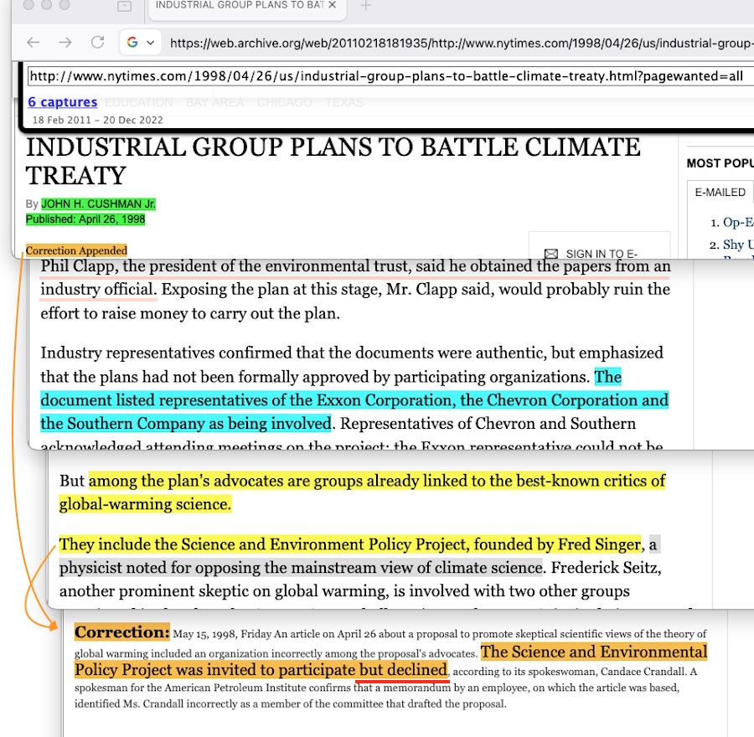This screenshot has width=754, height=737.
Task: Click the Correction Appended label
Action: [76, 250]
